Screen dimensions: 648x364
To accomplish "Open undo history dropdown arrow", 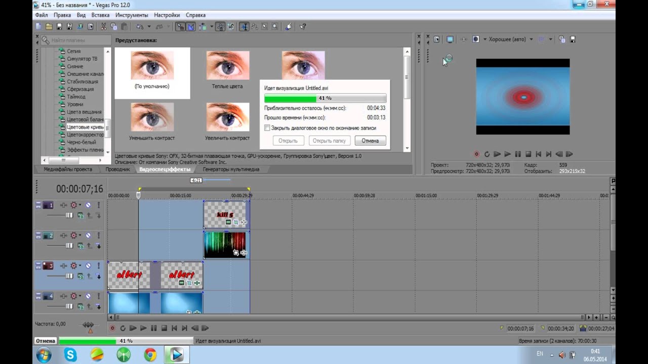I will (x=149, y=26).
